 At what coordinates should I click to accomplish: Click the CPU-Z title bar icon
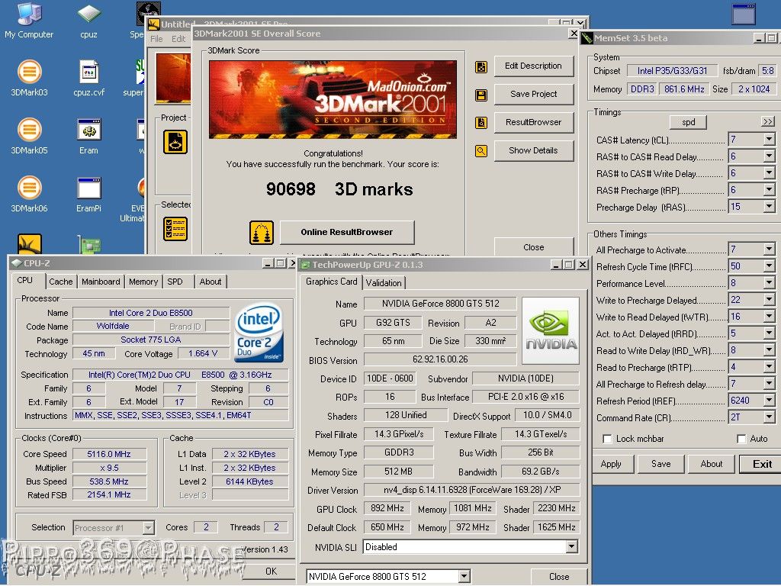pyautogui.click(x=17, y=263)
